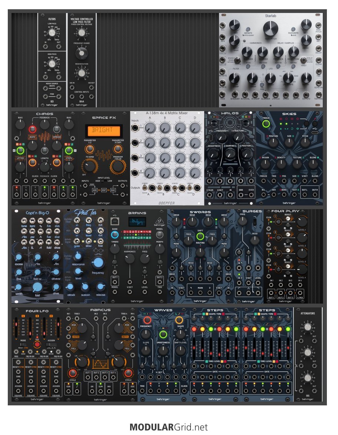Click the Clock jack on Waves
Viewport: 338px width, 435px height.
click(184, 391)
